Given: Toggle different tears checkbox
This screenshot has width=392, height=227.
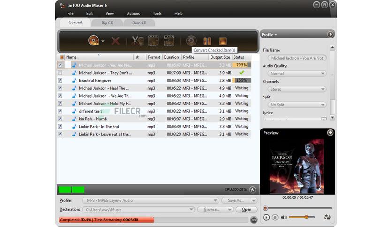Looking at the screenshot, I should 60,111.
